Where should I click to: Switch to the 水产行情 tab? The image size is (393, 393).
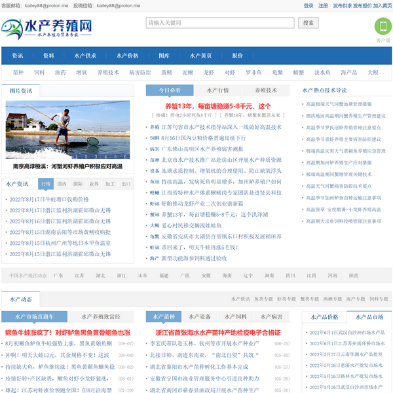coord(218,90)
